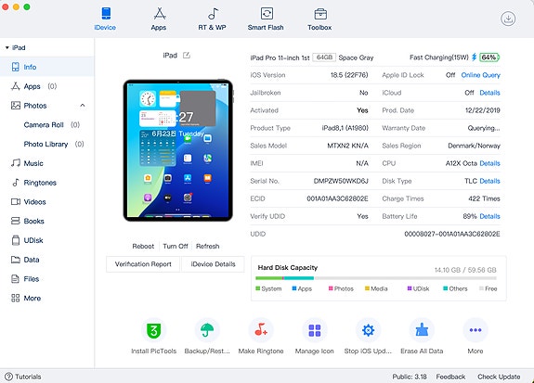This screenshot has height=383, width=534.
Task: Open Make Ringtone tool
Action: [261, 330]
